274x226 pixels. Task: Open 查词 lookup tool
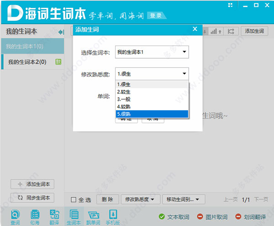pyautogui.click(x=15, y=217)
